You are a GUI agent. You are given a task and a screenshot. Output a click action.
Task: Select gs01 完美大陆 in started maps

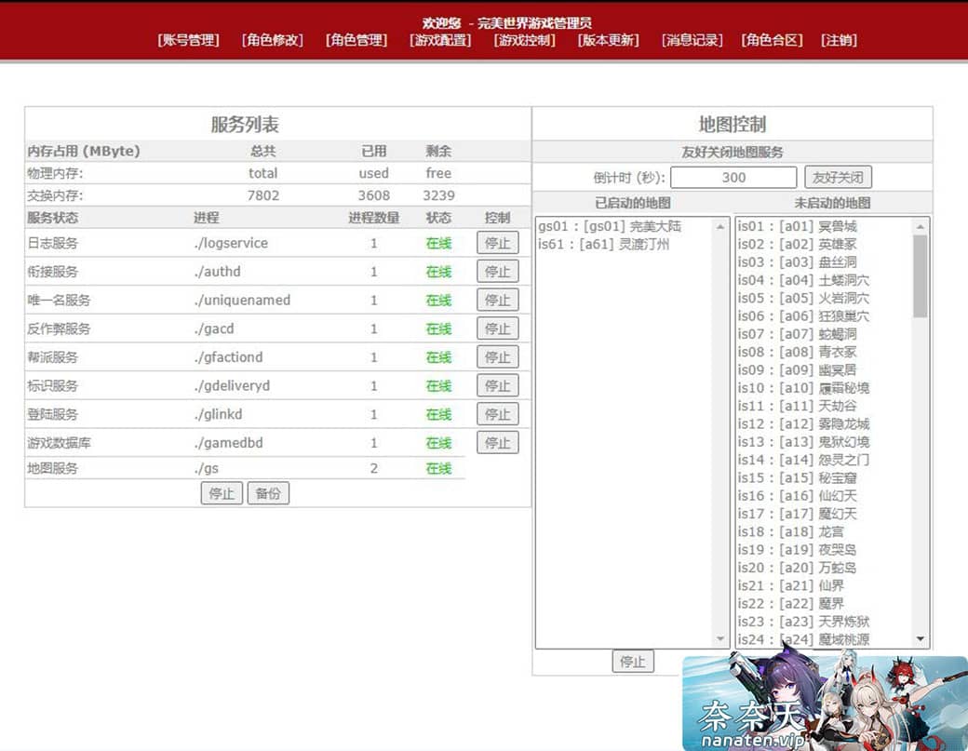tap(624, 226)
